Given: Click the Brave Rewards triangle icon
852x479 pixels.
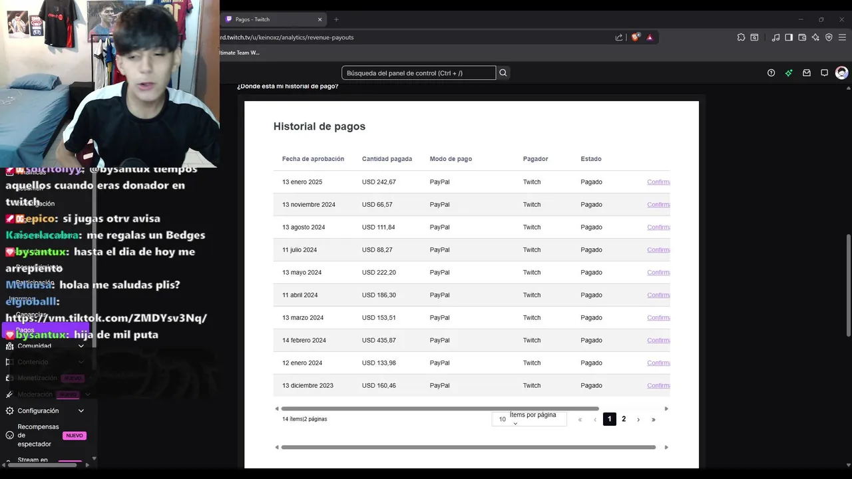Looking at the screenshot, I should click(x=650, y=37).
